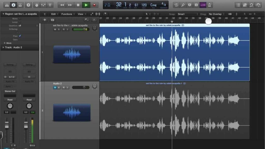Select the set fire acapella track icon
The height and width of the screenshot is (149, 265).
pos(72,54)
